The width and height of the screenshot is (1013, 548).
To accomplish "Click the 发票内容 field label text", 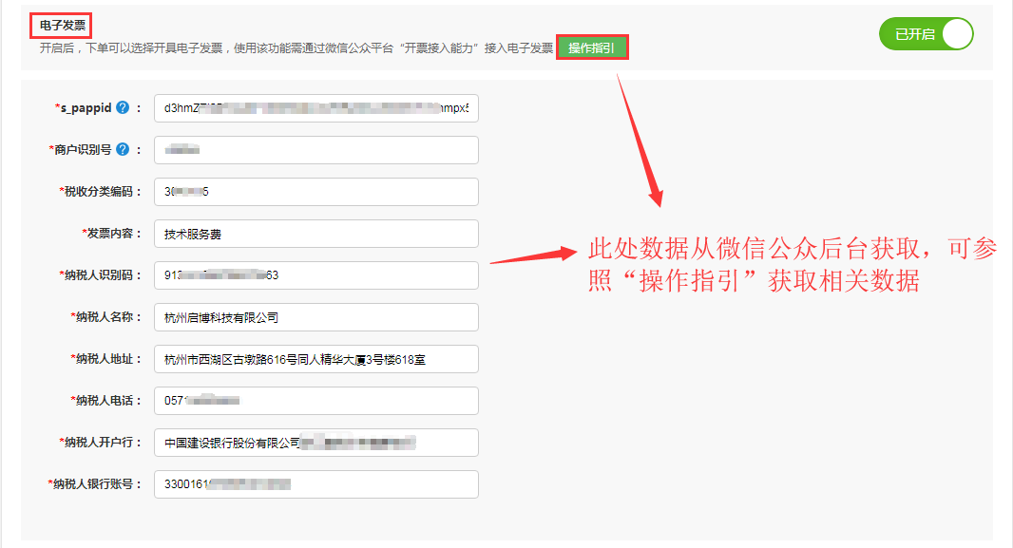I will (113, 234).
